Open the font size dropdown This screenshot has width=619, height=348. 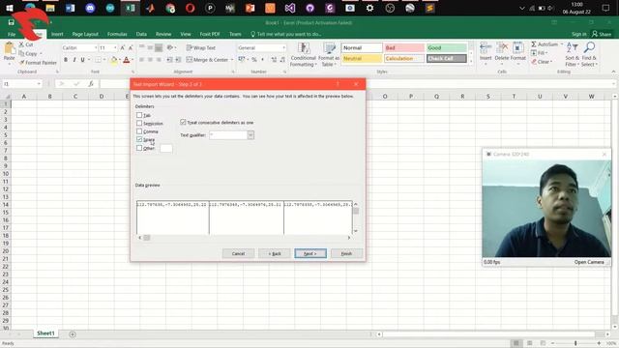(115, 47)
